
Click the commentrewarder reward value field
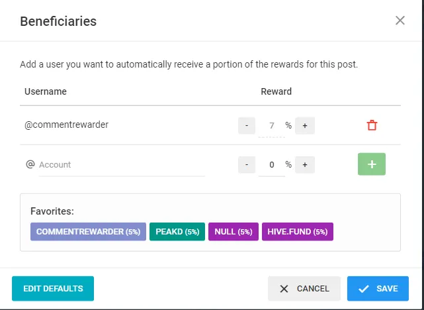(x=271, y=126)
